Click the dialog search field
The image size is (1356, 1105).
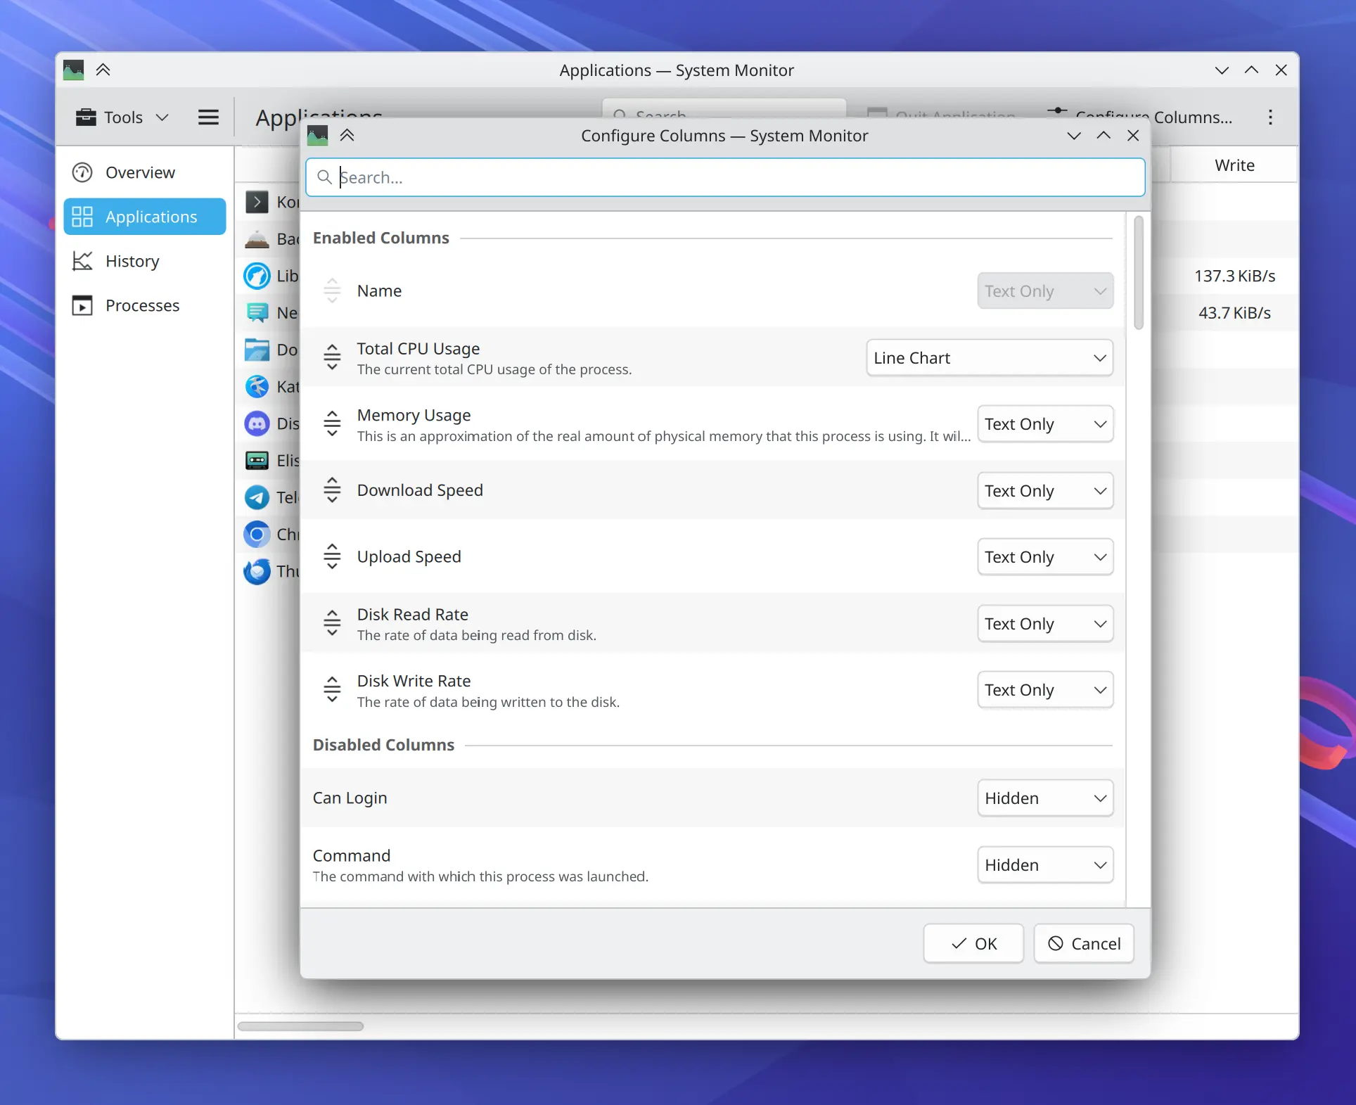[725, 177]
